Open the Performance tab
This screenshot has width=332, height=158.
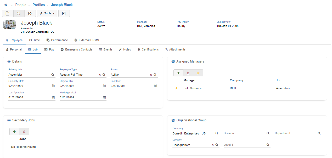click(57, 40)
